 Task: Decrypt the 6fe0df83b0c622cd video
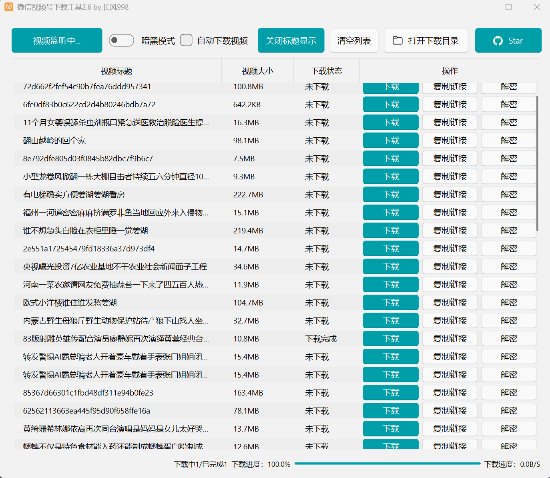coord(509,104)
